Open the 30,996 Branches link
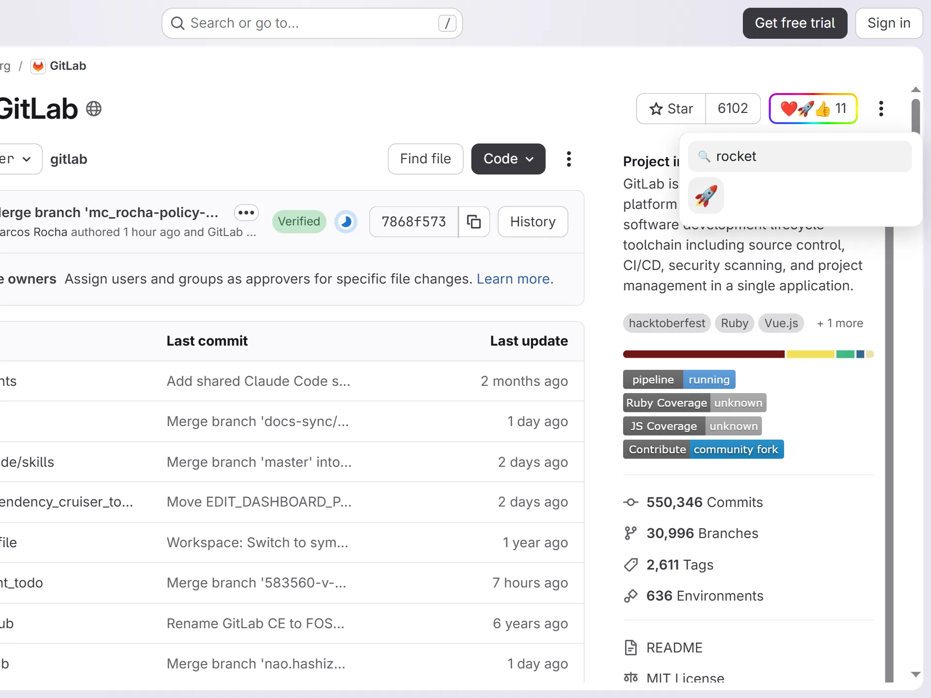This screenshot has height=698, width=931. [x=702, y=533]
